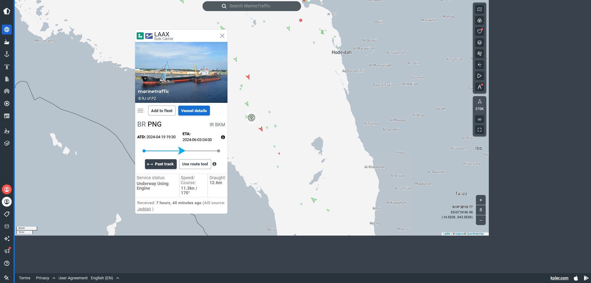Click the ETA info icon

pyautogui.click(x=223, y=137)
